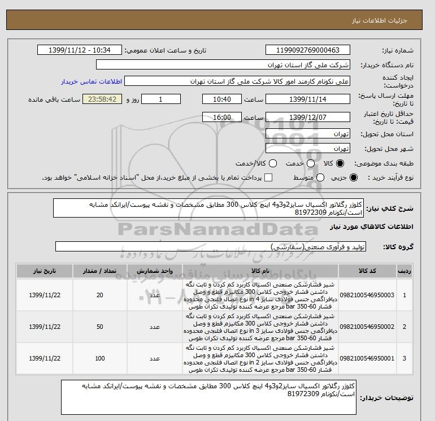Image resolution: width=435 pixels, height=421 pixels.
Task: Click the need date 1399/11/22 in row 2
Action: (45, 327)
